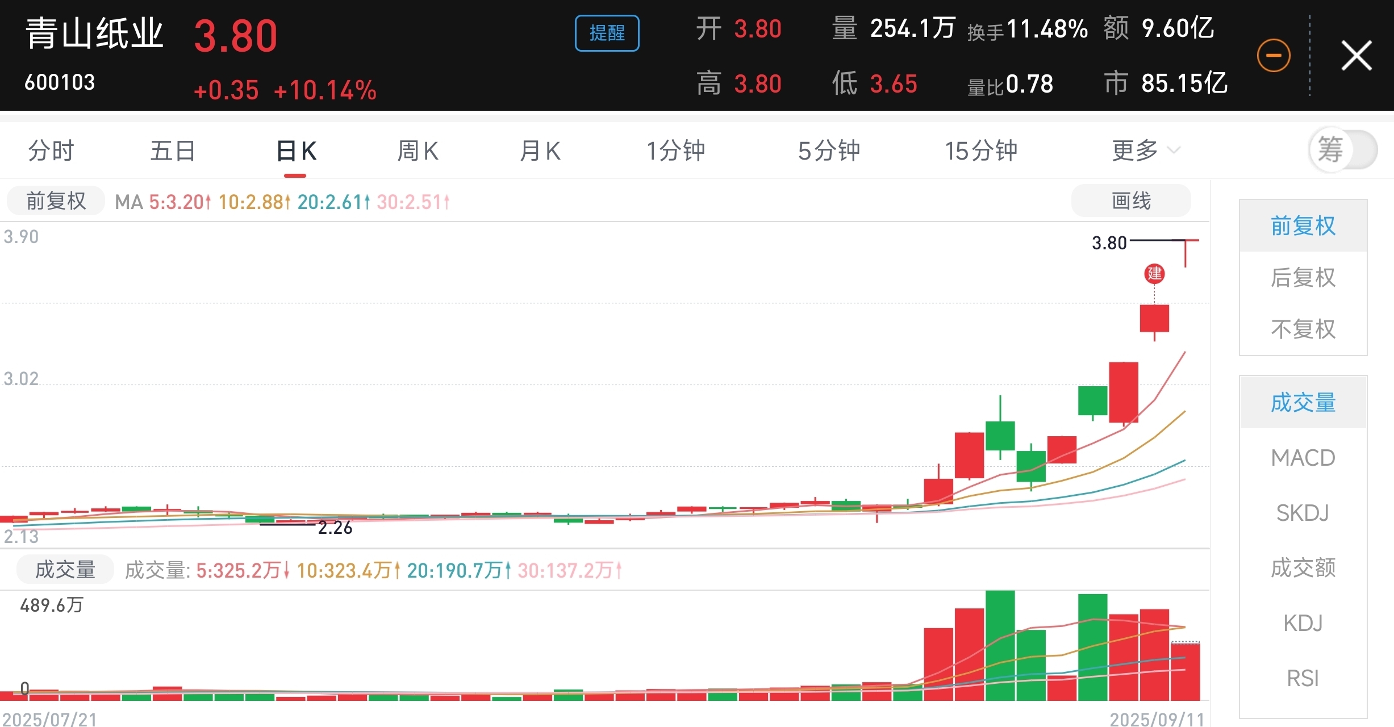Click the 提醒 alert button
The height and width of the screenshot is (727, 1394).
pyautogui.click(x=607, y=33)
